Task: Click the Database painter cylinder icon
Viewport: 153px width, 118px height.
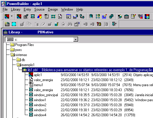Action: 91,17
